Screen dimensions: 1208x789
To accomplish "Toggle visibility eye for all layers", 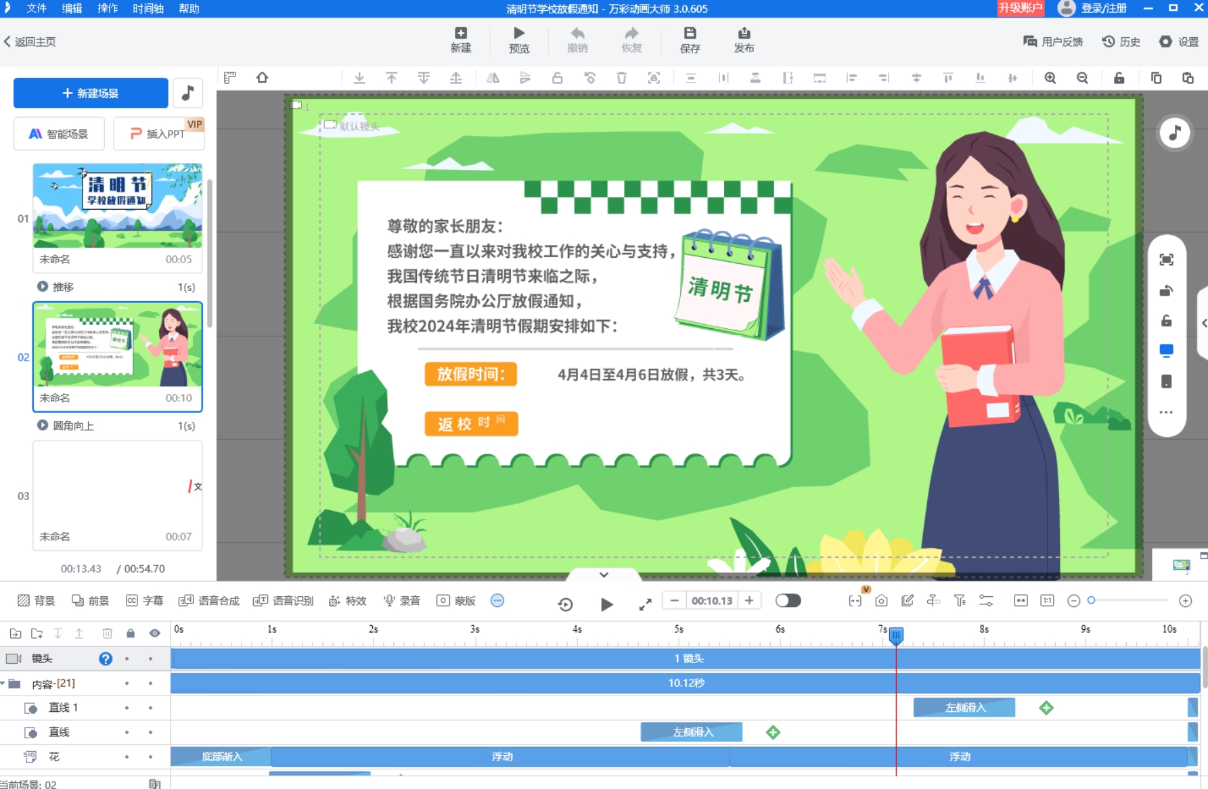I will point(154,633).
